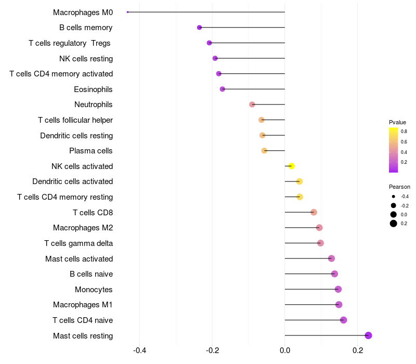Click the yellow NK cells activated dot
416x364 pixels.
(x=292, y=166)
